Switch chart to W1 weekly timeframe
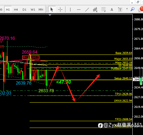 click(33, 9)
